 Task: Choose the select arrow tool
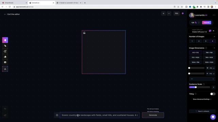pos(5,46)
